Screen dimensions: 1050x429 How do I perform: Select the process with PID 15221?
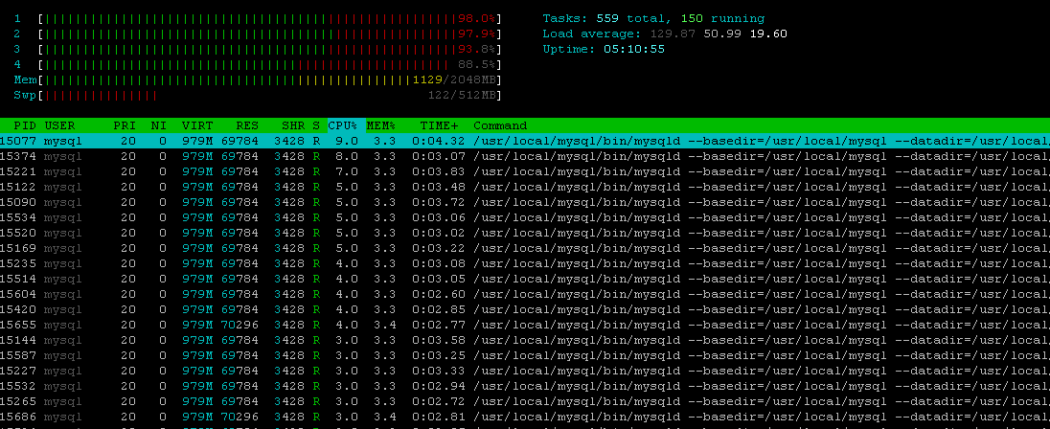tap(525, 172)
